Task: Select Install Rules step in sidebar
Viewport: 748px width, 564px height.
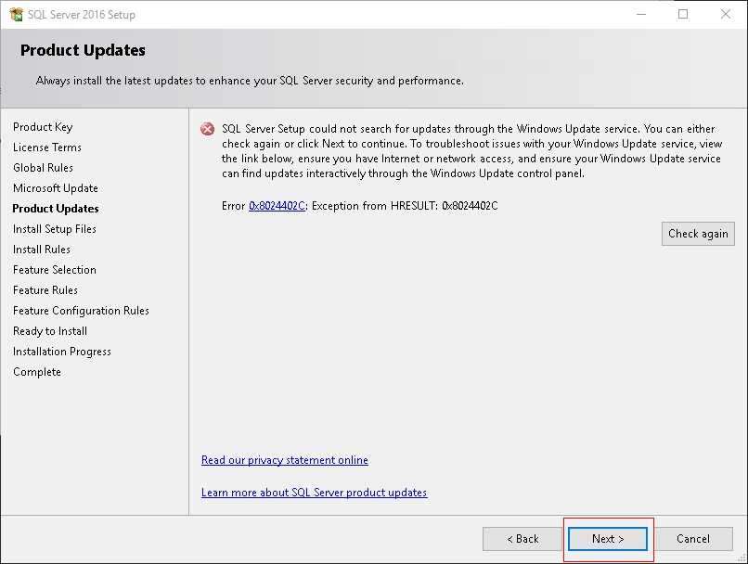Action: click(42, 250)
